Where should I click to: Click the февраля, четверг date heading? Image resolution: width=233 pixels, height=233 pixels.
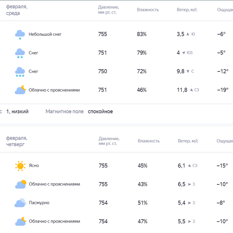[17, 141]
